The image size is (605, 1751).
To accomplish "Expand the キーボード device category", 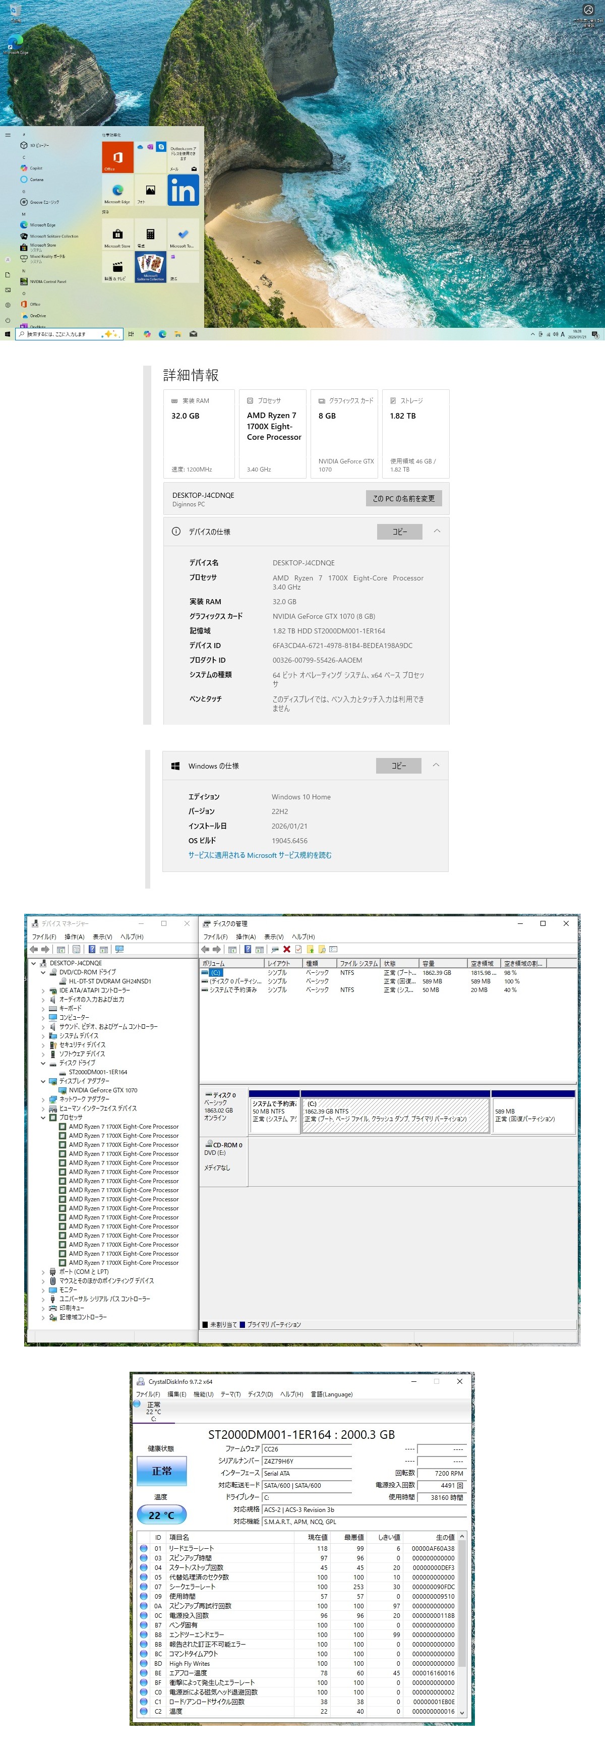I will 43,1009.
